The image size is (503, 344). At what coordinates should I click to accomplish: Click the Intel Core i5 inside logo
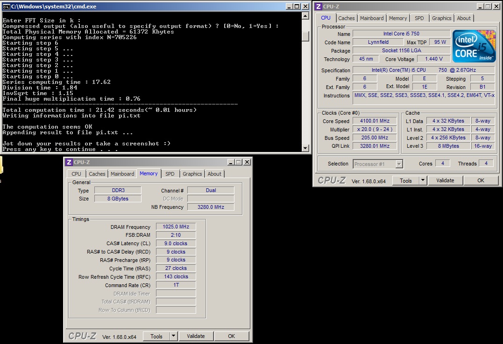pyautogui.click(x=474, y=46)
